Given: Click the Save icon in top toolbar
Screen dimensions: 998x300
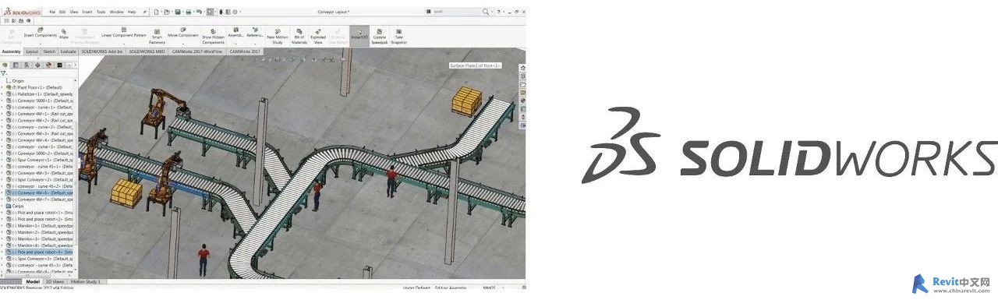Looking at the screenshot, I should [179, 12].
